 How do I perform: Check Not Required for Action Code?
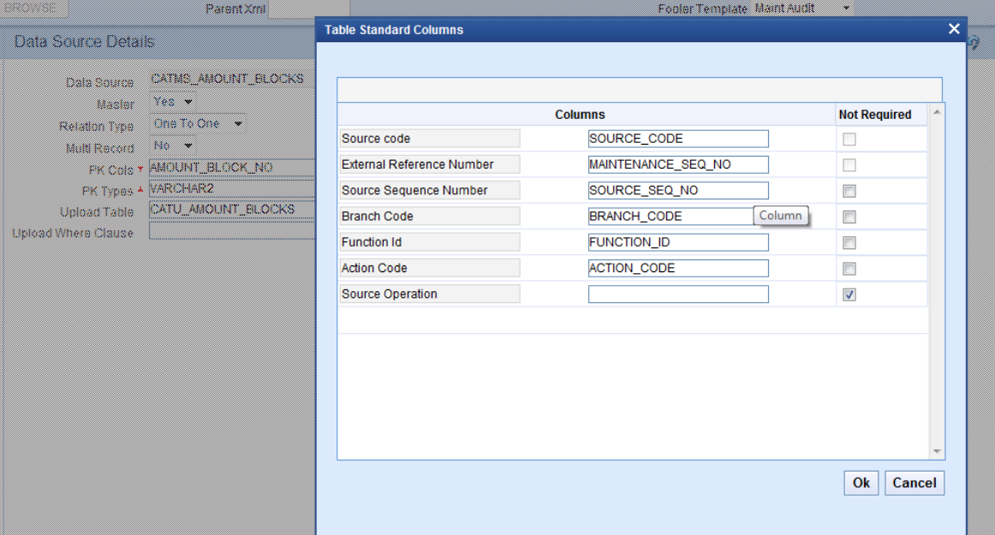pyautogui.click(x=849, y=269)
